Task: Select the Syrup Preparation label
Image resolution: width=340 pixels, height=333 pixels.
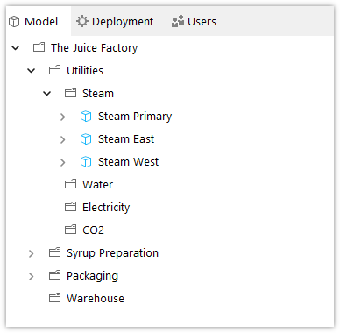Action: pyautogui.click(x=112, y=253)
